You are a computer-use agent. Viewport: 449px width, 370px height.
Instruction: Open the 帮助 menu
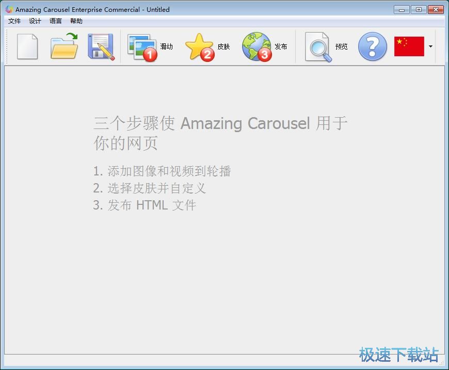click(76, 21)
